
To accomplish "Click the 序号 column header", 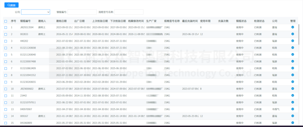I will coord(13,21).
